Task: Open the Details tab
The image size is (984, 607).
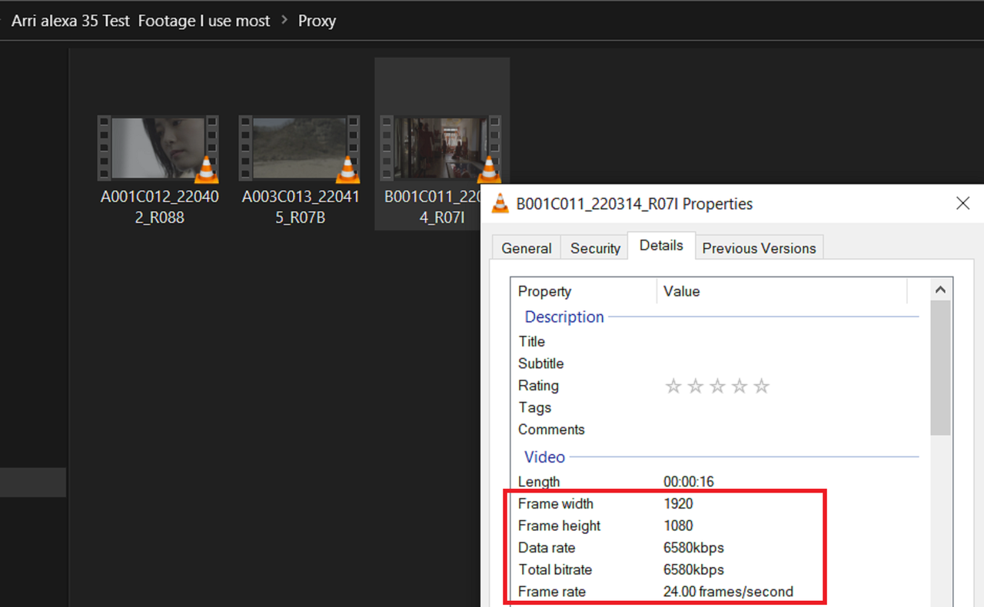Action: (x=661, y=246)
